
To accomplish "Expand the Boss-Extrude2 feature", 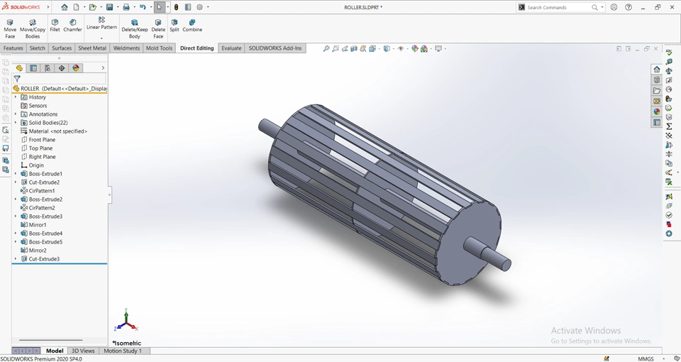I will 16,199.
